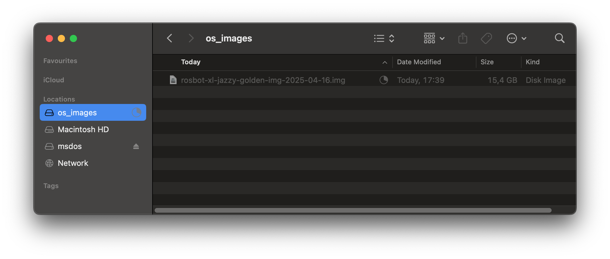Click os_images progress indicator in sidebar
The image size is (610, 259).
click(x=137, y=112)
